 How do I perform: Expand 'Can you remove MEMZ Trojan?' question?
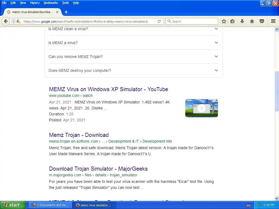coord(133,57)
